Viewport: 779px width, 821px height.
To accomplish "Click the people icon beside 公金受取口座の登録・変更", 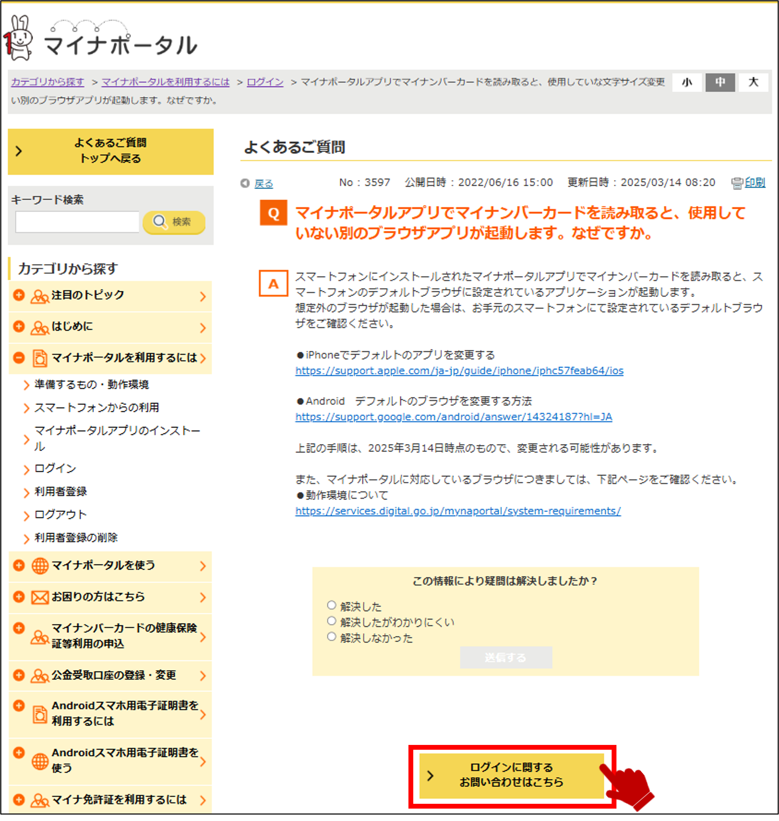I will [x=40, y=676].
